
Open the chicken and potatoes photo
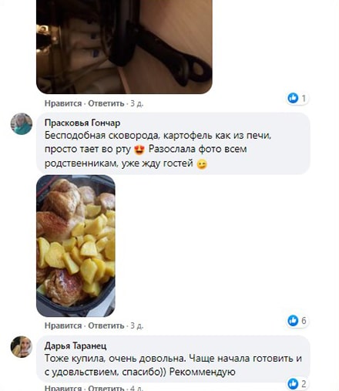pos(76,246)
